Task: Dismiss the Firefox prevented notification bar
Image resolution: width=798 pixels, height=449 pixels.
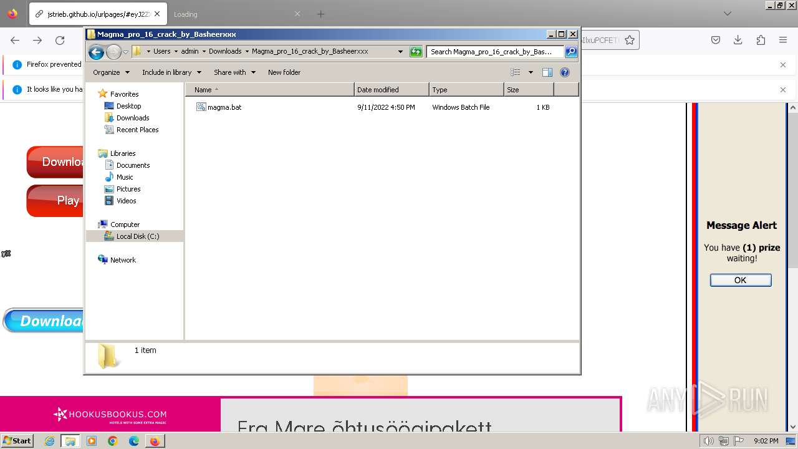Action: click(x=783, y=64)
